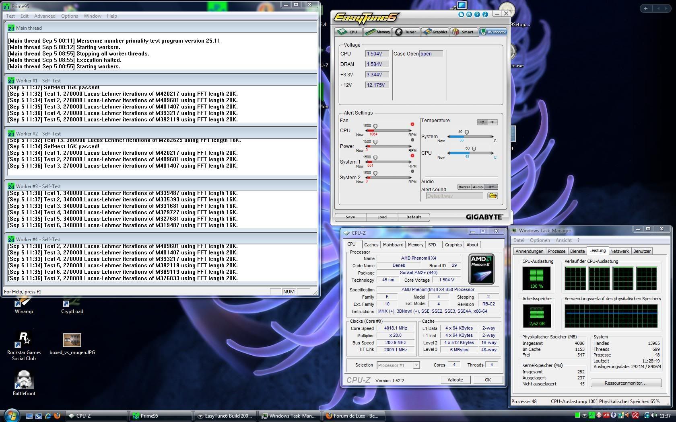
Task: Browse alert sound file with folder icon
Action: (x=493, y=196)
